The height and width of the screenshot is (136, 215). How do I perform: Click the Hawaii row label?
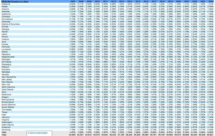(5, 32)
